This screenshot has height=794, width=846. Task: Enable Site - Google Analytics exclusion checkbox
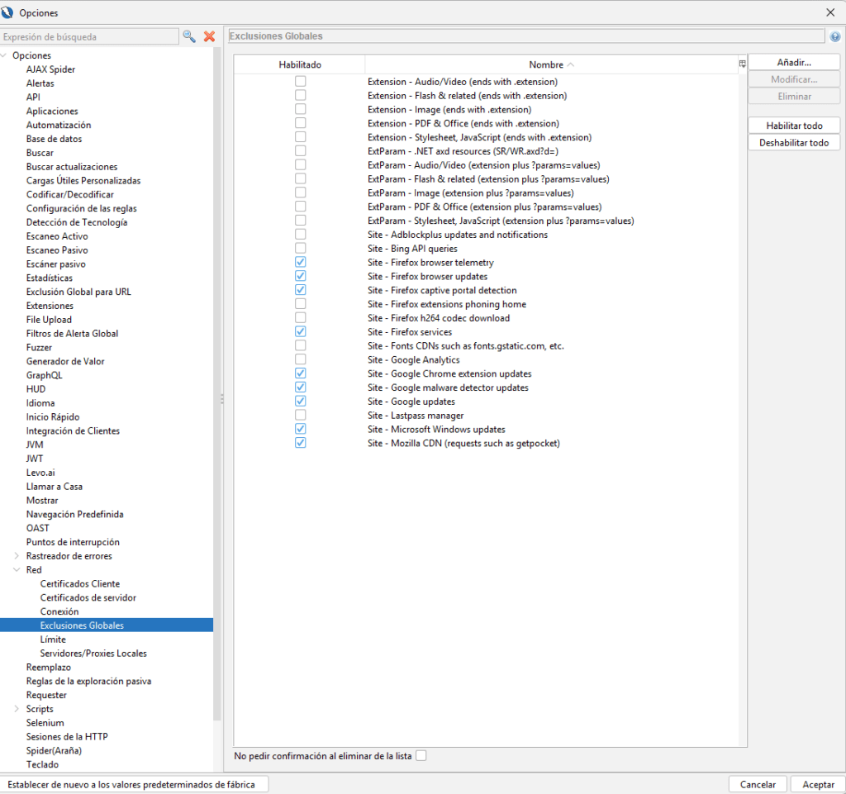coord(301,359)
